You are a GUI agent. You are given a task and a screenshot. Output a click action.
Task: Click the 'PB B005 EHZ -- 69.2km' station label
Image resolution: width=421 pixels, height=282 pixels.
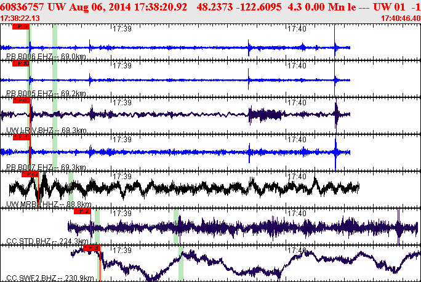[46, 94]
